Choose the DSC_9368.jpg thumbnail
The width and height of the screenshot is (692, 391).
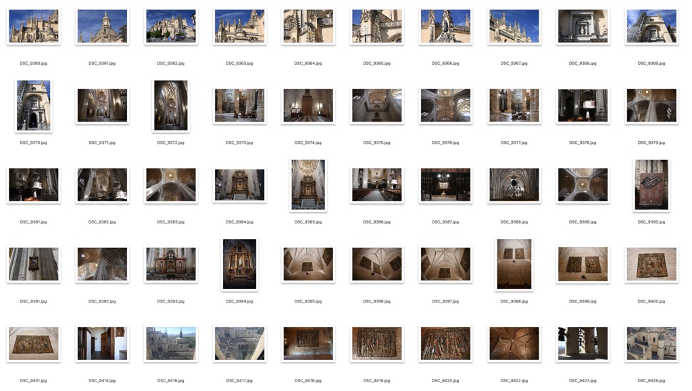tap(583, 26)
